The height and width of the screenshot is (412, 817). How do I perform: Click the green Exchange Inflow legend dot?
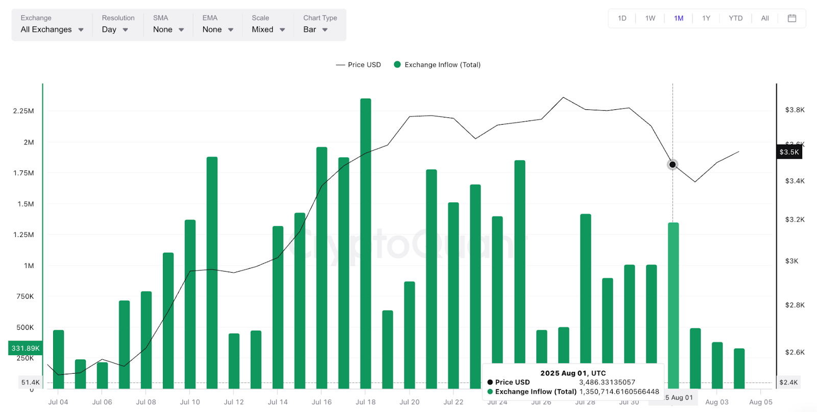397,65
